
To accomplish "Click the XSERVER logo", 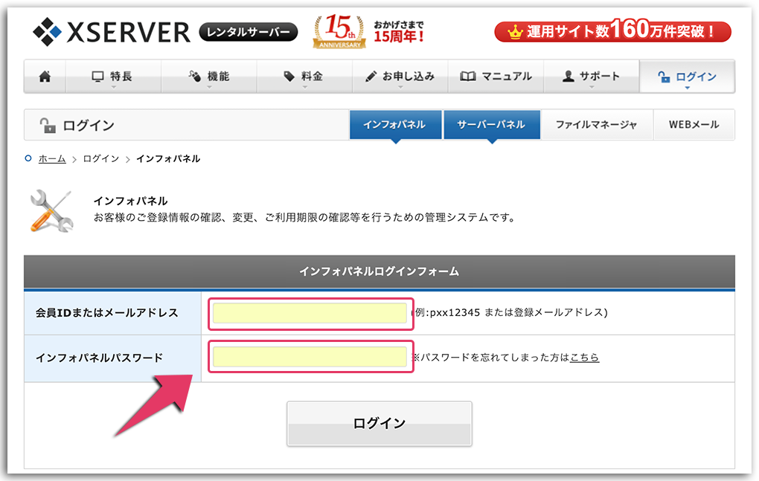I will 112,31.
